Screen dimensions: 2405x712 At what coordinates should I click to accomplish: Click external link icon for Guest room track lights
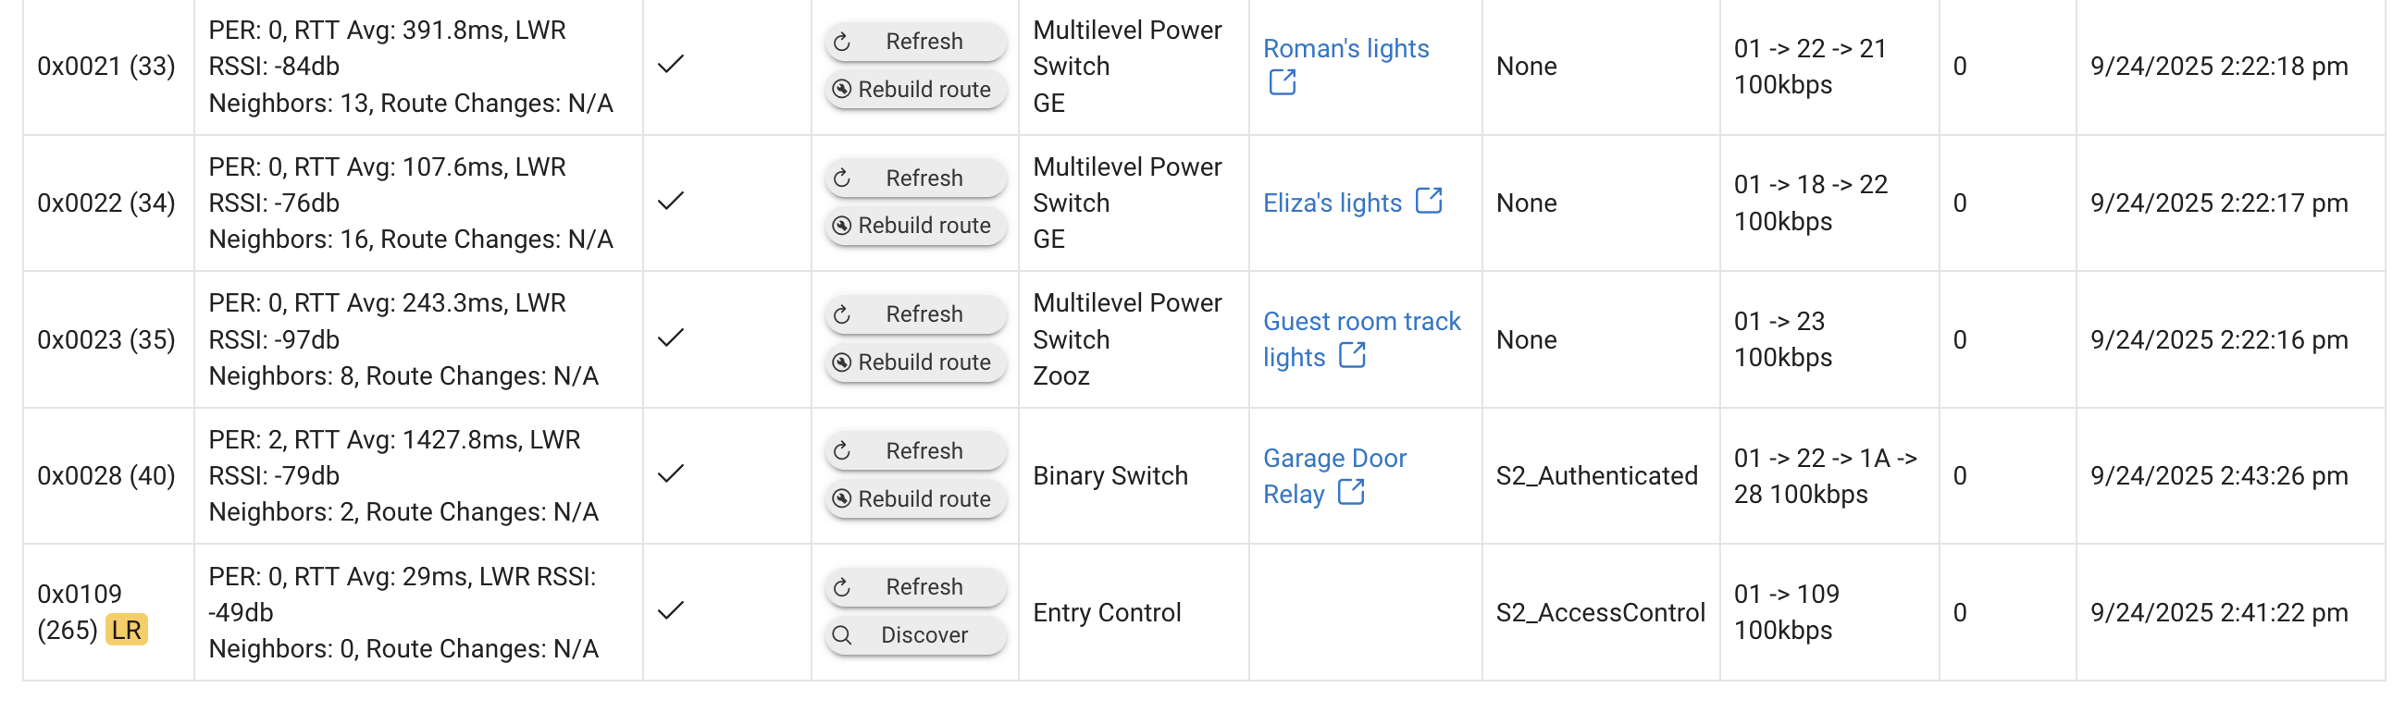click(x=1352, y=355)
